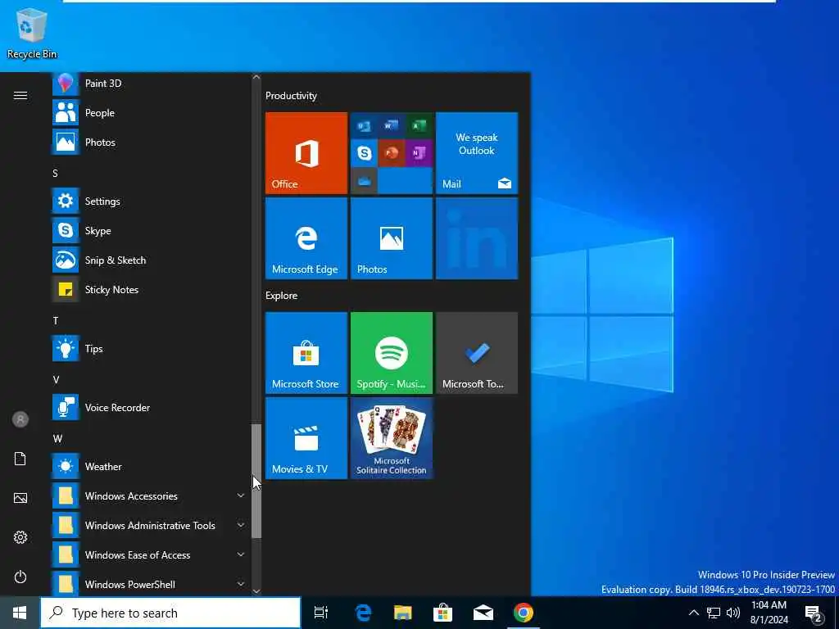Click the user account icon

point(20,419)
